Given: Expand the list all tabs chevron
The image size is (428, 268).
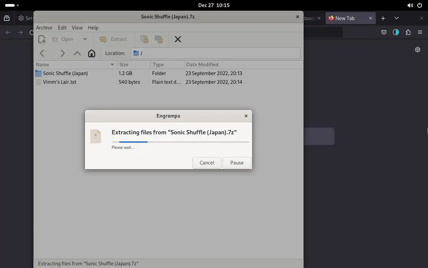Looking at the screenshot, I should point(396,18).
